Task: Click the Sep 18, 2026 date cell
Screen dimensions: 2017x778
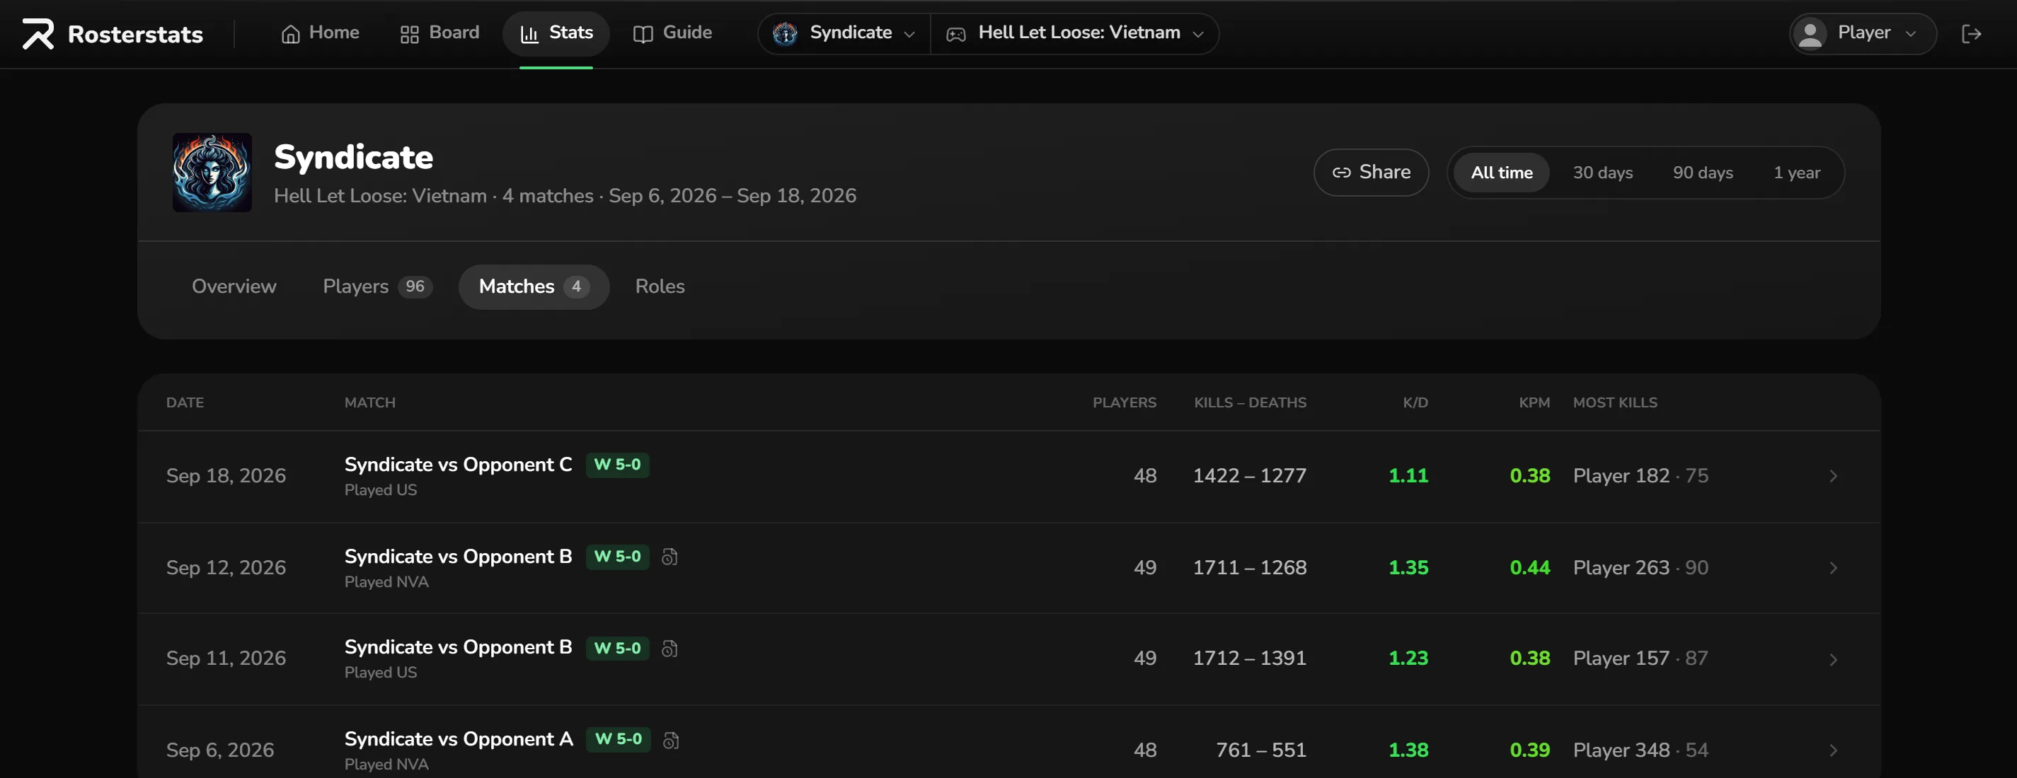Action: (226, 476)
